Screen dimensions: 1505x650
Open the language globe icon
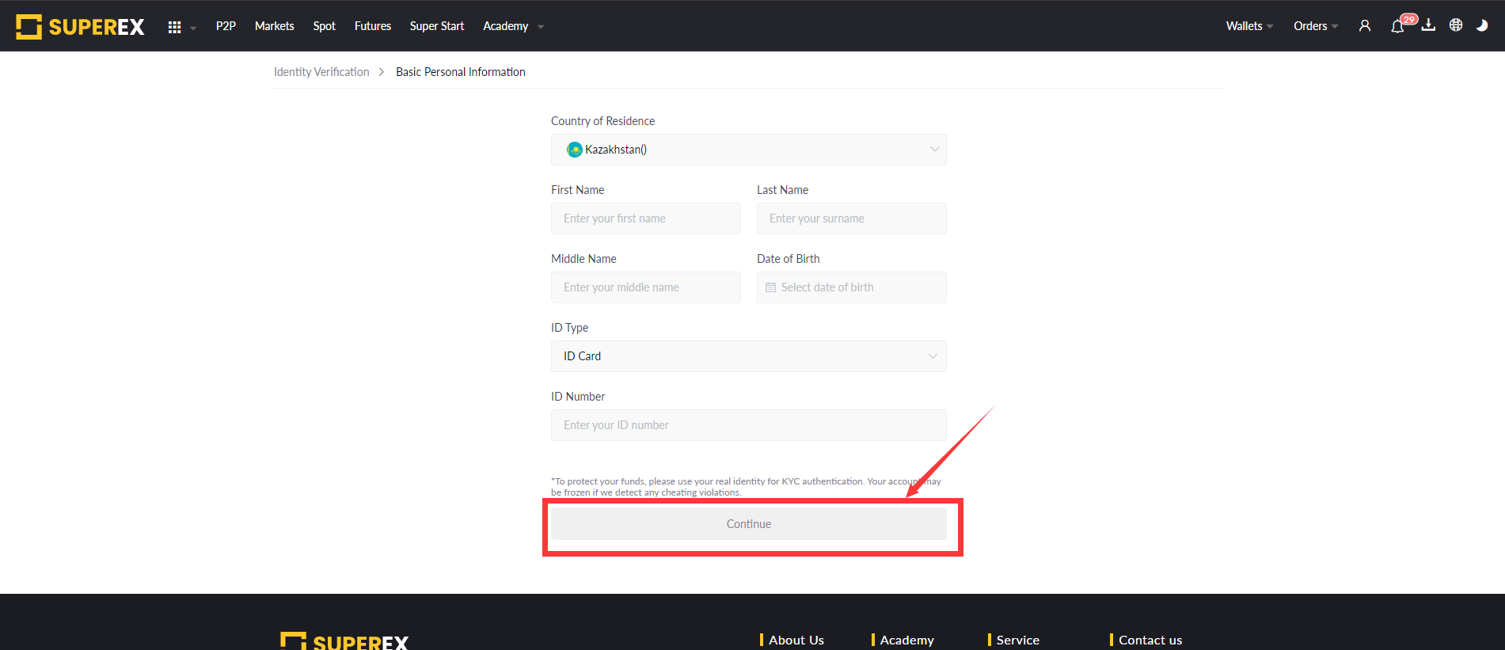pyautogui.click(x=1456, y=25)
